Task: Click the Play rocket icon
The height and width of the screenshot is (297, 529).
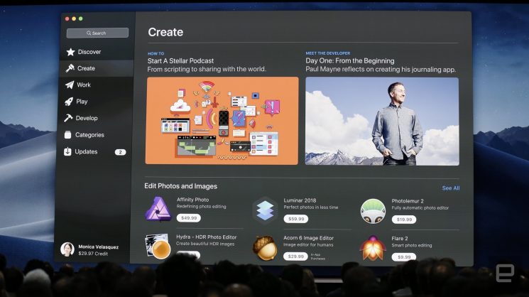Action: (x=69, y=102)
